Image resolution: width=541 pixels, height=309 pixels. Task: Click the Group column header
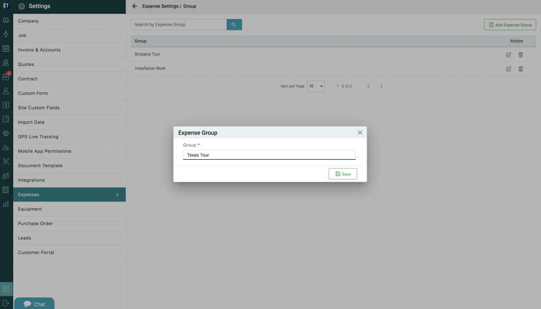141,41
